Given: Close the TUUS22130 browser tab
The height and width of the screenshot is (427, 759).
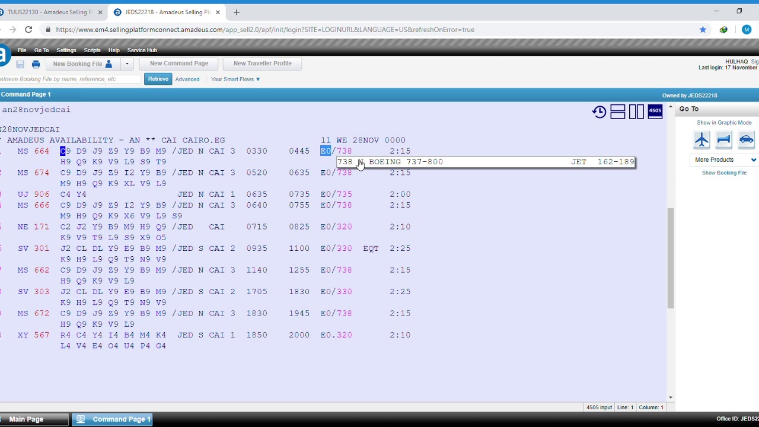Looking at the screenshot, I should [x=99, y=12].
